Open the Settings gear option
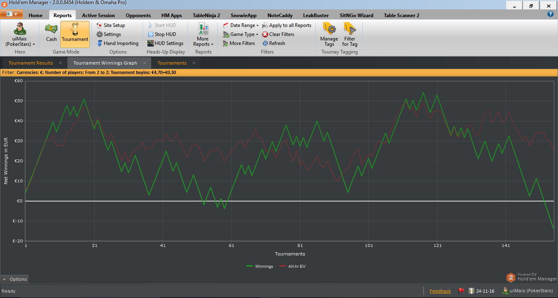The image size is (558, 298). 109,34
